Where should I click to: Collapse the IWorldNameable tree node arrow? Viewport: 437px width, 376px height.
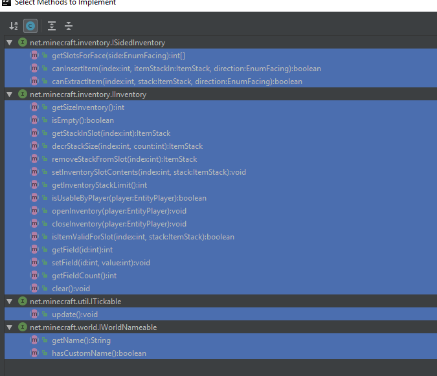[x=9, y=327]
